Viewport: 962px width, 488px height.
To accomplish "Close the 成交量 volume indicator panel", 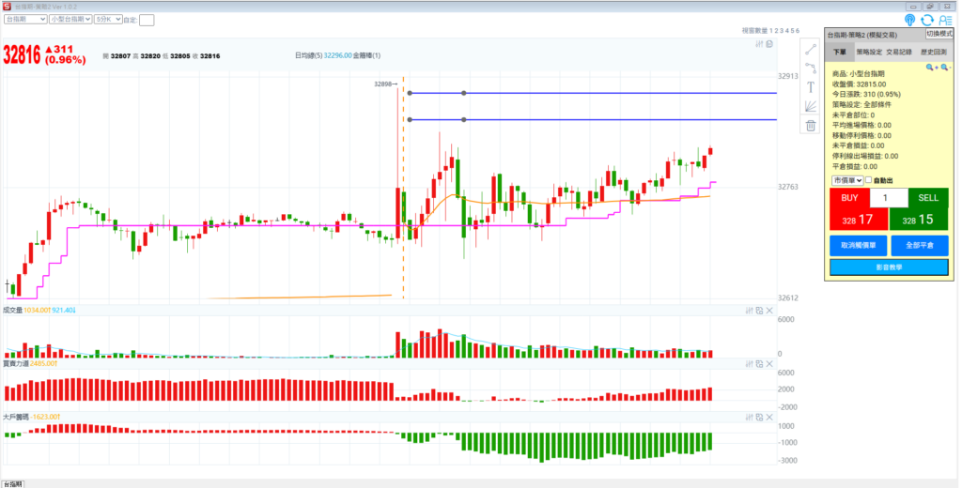I will point(769,311).
